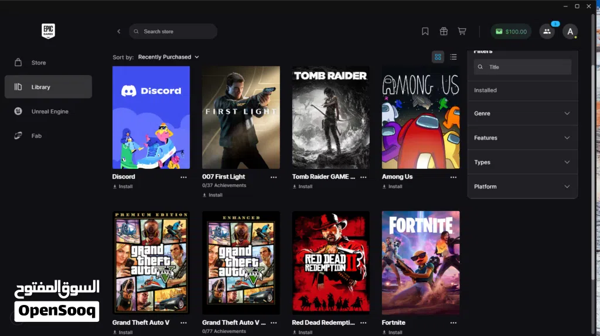
Task: Open the friends list icon
Action: click(547, 32)
